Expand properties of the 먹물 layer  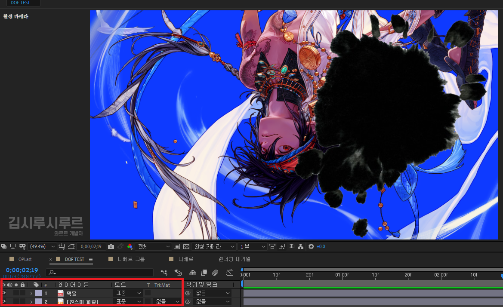click(x=31, y=293)
